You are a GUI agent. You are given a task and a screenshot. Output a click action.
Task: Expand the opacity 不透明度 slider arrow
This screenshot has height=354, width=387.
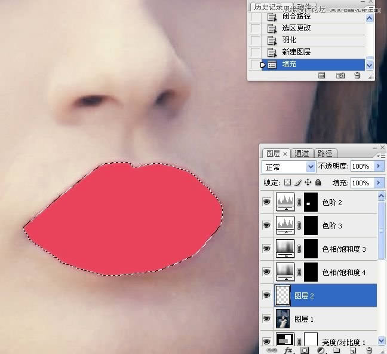[x=379, y=166]
